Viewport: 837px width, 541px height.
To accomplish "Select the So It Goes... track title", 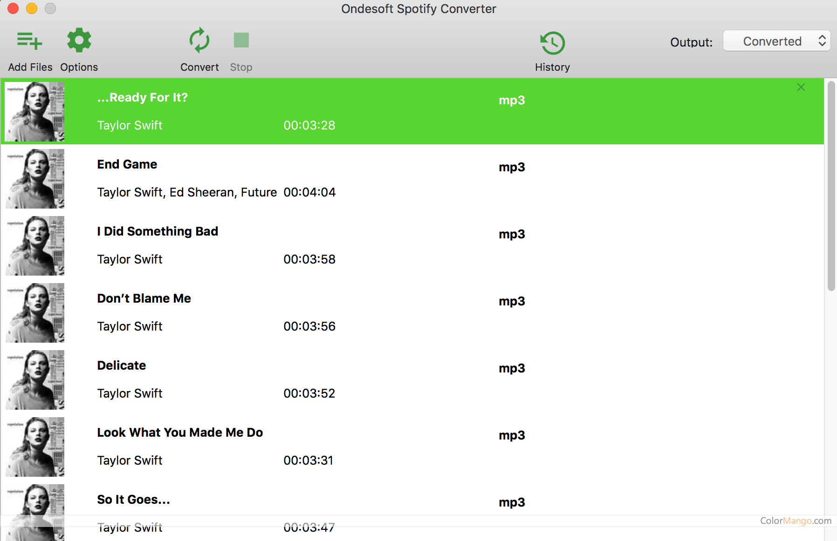I will (x=133, y=500).
